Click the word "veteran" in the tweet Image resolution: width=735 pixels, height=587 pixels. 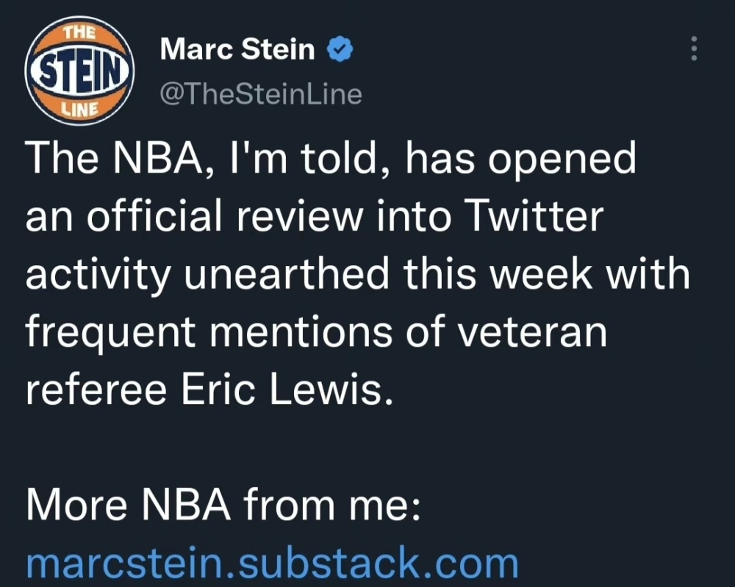[x=532, y=331]
